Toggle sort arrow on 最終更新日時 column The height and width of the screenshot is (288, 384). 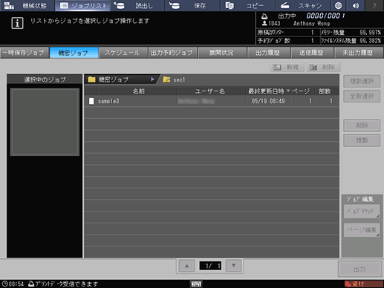[288, 91]
